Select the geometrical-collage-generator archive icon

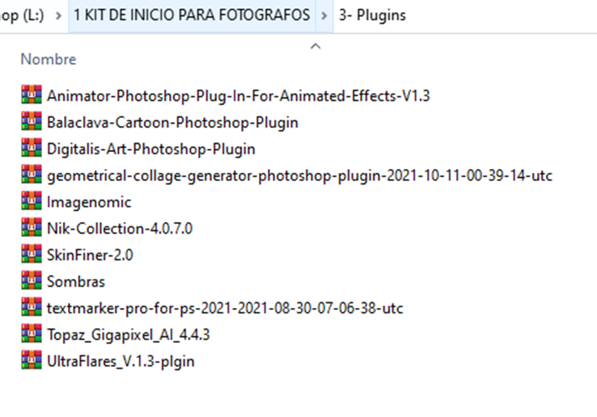32,175
